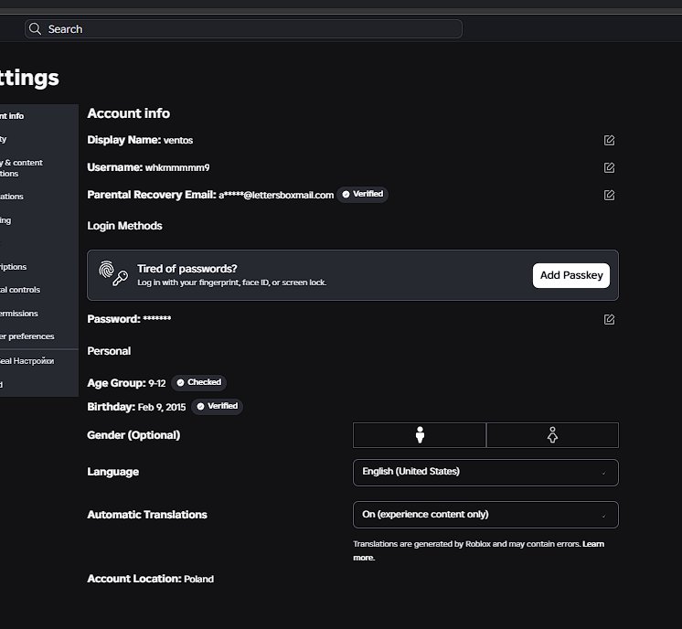
Task: Click the Verified badge next to email
Action: coord(362,194)
